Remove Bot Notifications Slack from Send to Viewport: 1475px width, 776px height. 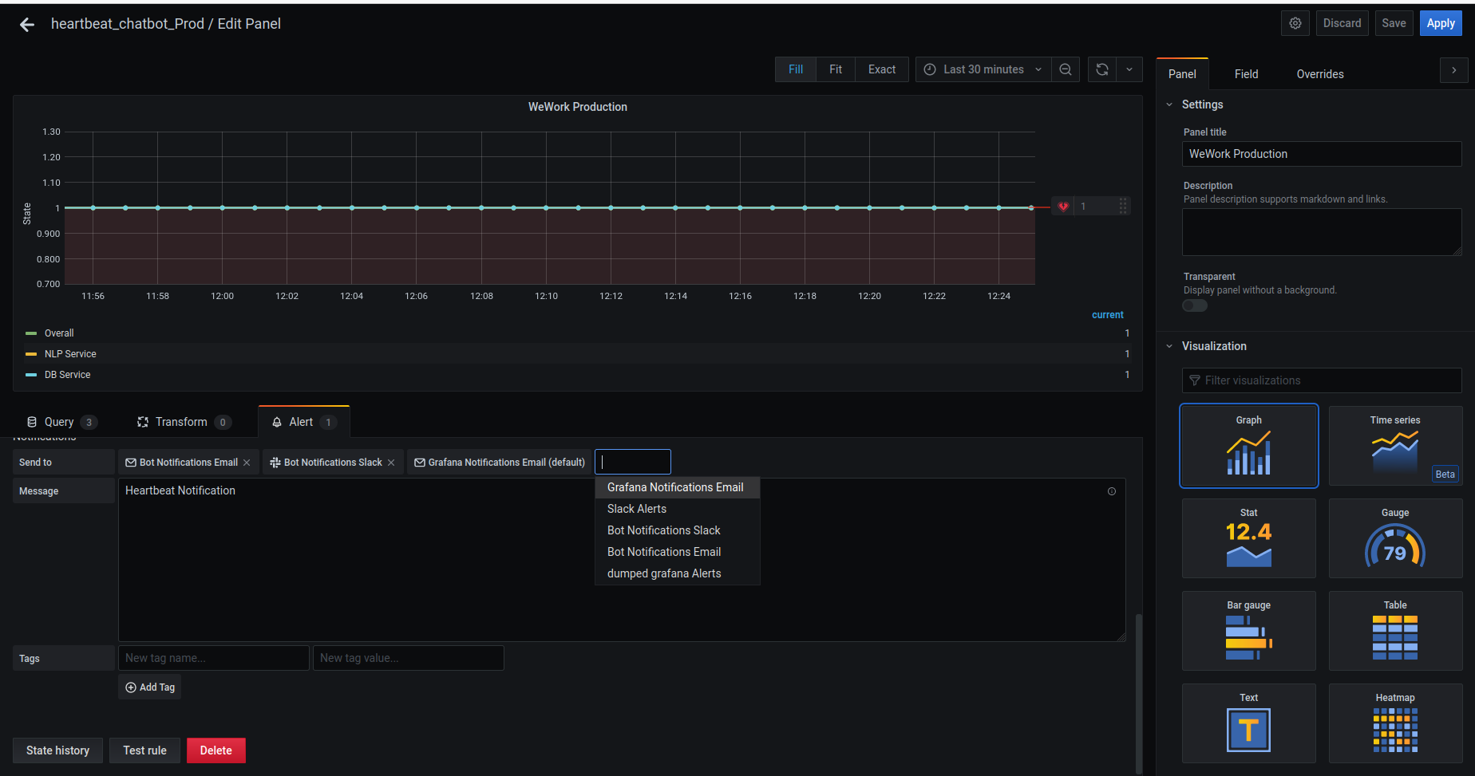coord(391,463)
